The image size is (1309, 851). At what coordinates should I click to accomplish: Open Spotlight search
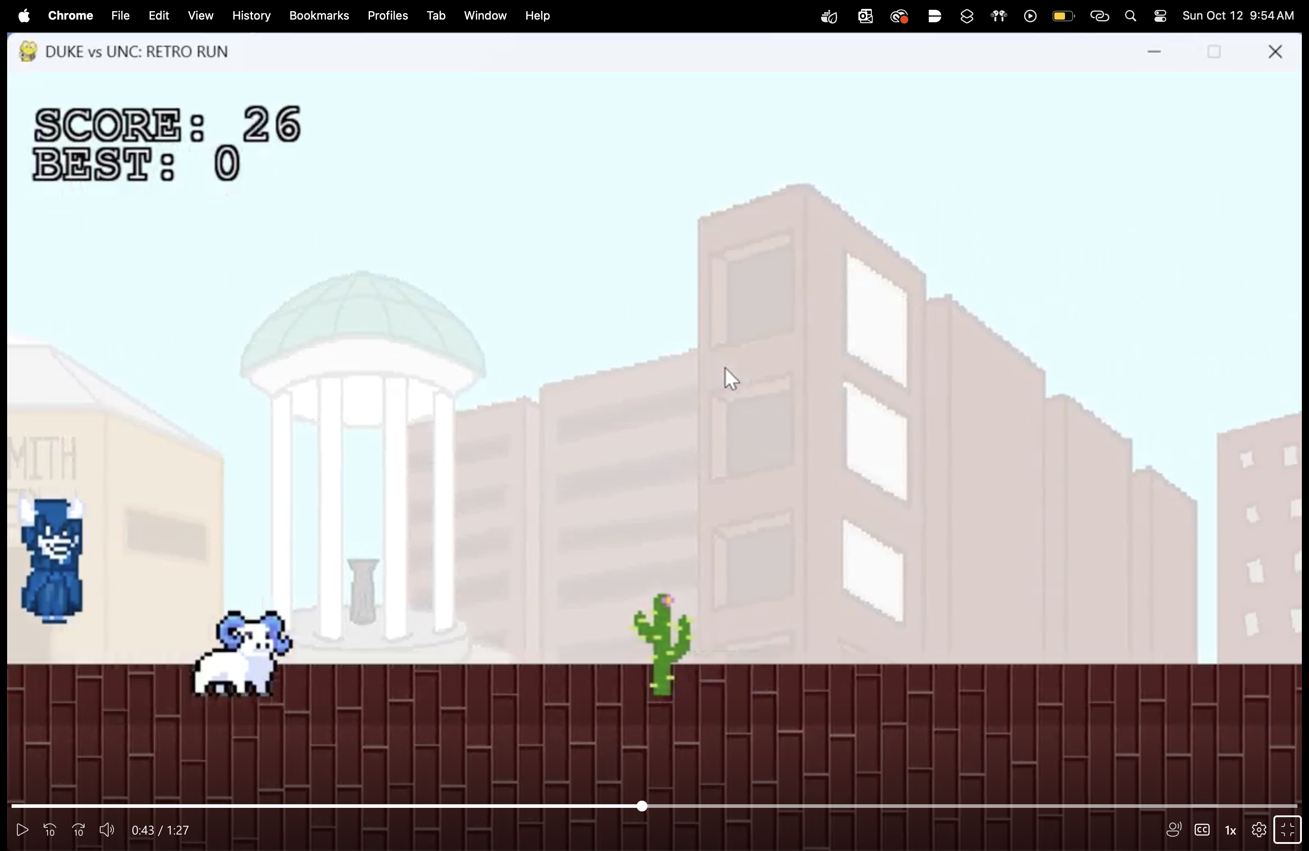point(1130,16)
